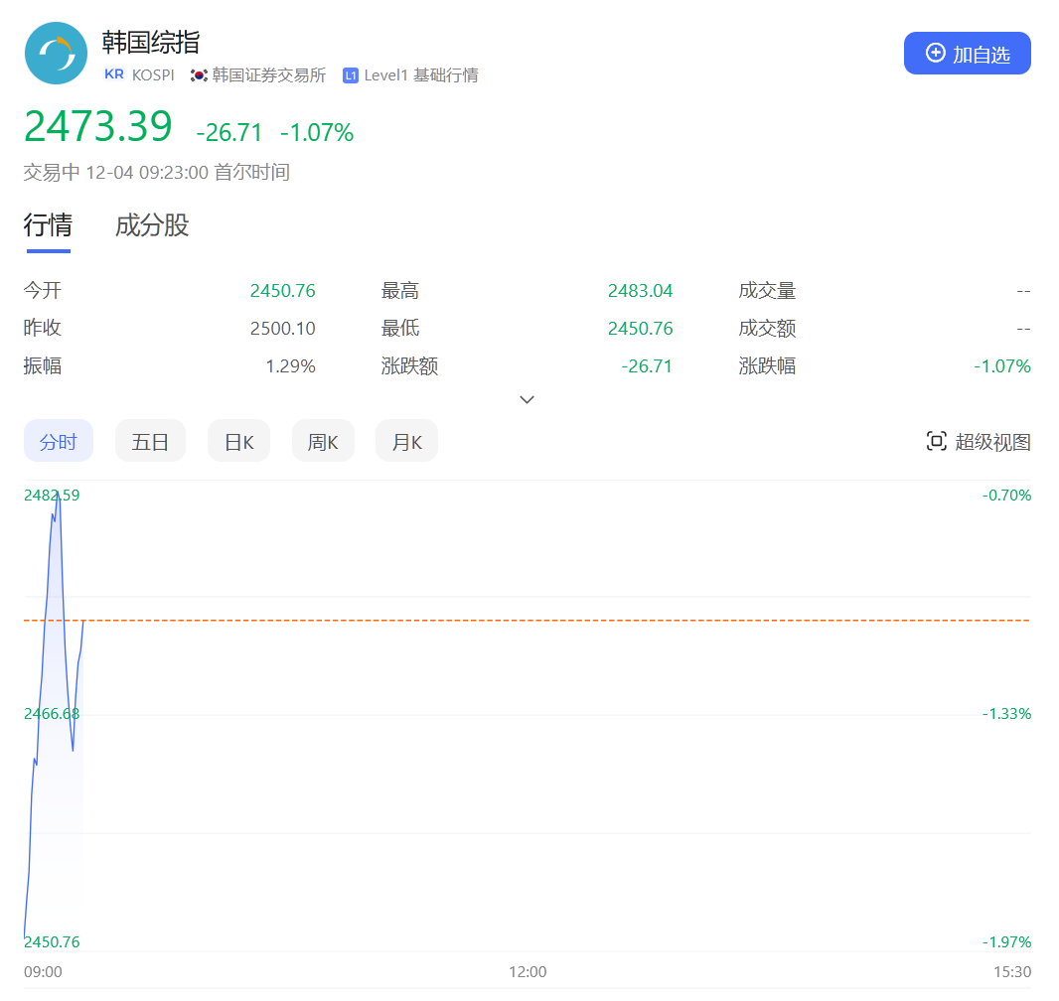
Task: Click the -0.70% label on right axis
Action: tap(1006, 495)
